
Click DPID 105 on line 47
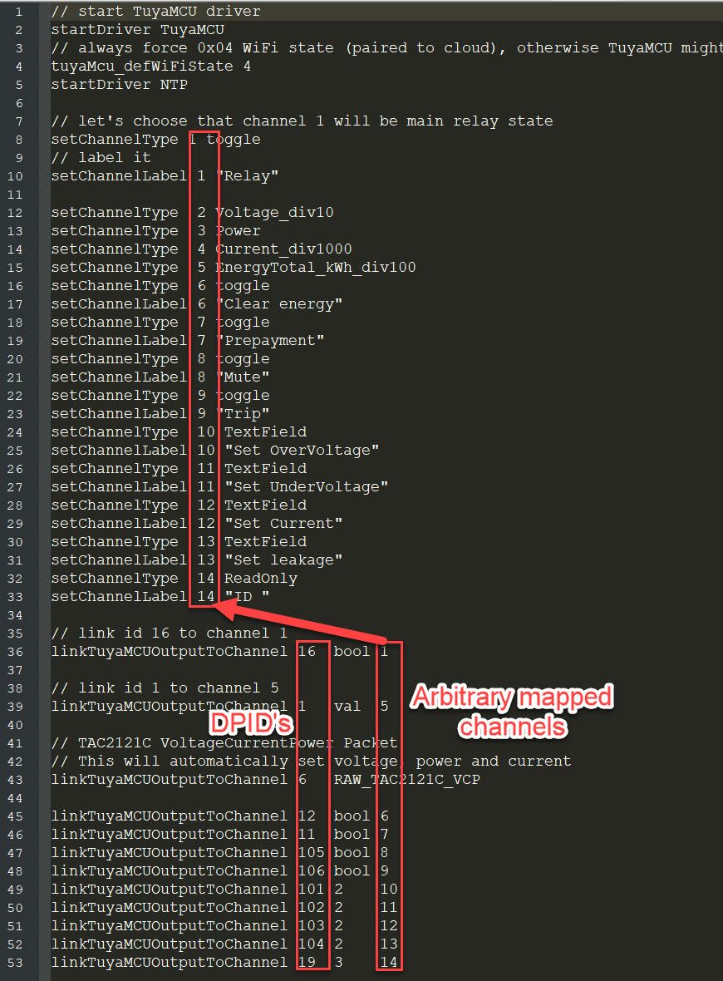click(312, 853)
